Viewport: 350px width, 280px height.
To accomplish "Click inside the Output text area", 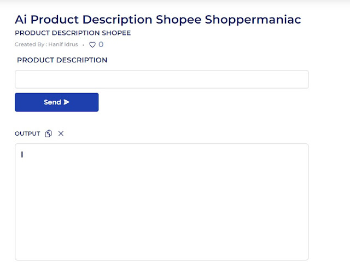I will pos(162,202).
